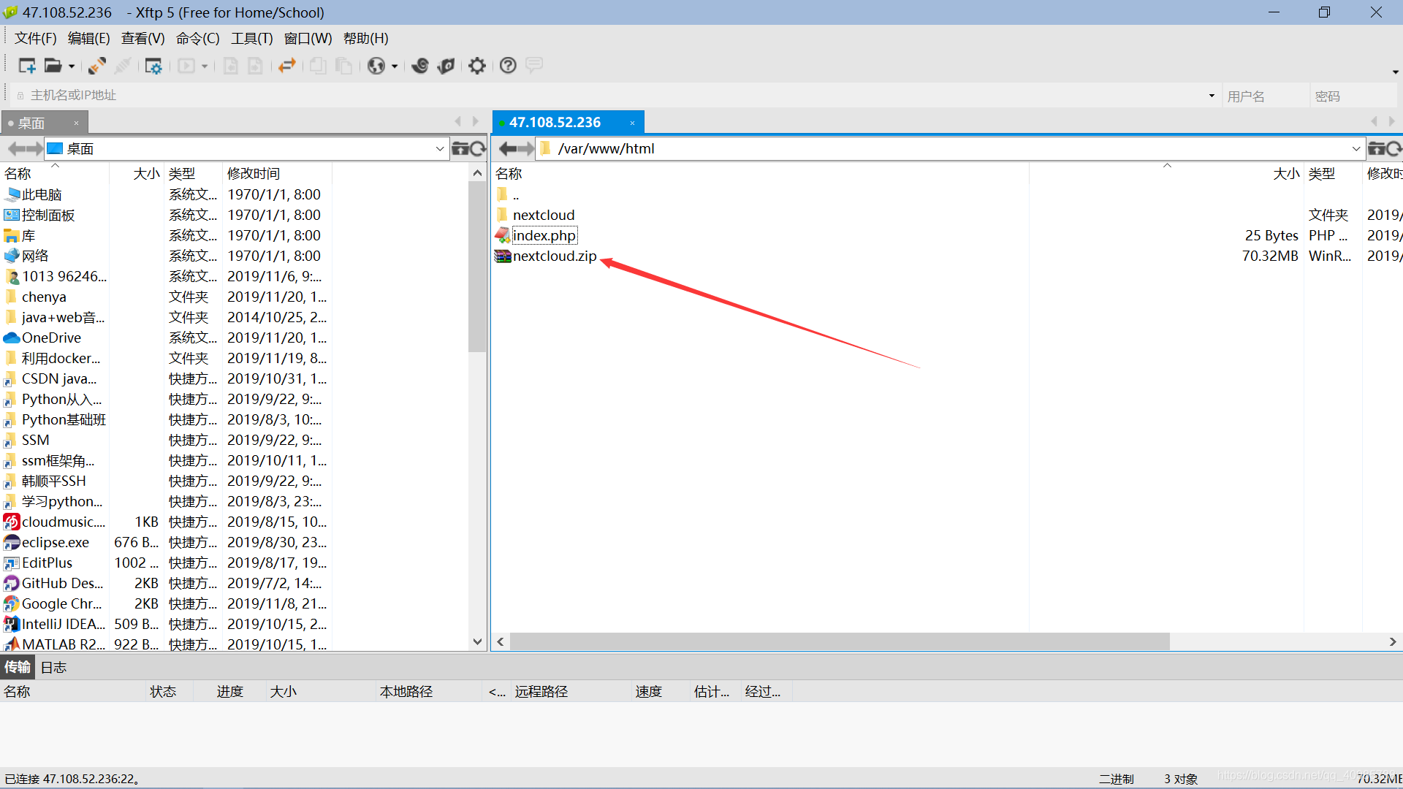Switch to the 日志 tab
Screen dimensions: 1403x789
[x=53, y=667]
